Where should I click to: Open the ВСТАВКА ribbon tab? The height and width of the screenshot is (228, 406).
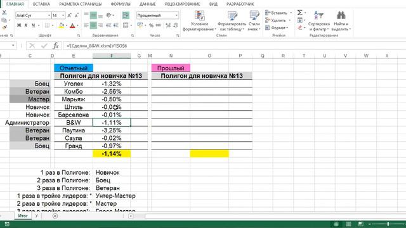[41, 4]
